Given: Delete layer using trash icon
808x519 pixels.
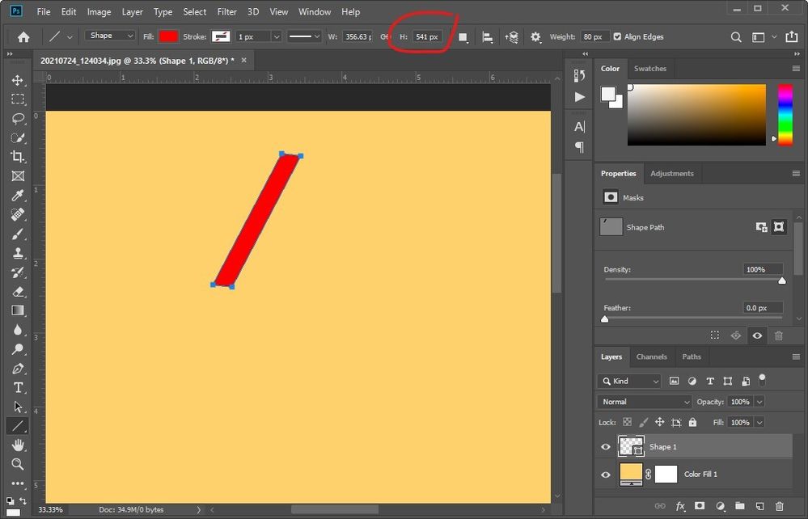Looking at the screenshot, I should pos(779,506).
